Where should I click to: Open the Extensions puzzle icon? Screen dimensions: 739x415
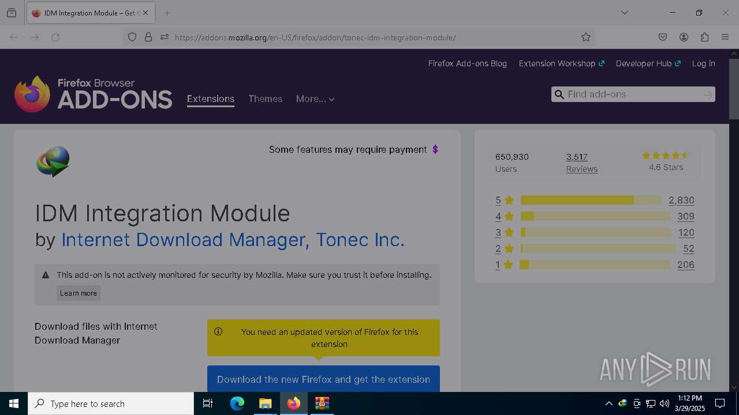[704, 37]
